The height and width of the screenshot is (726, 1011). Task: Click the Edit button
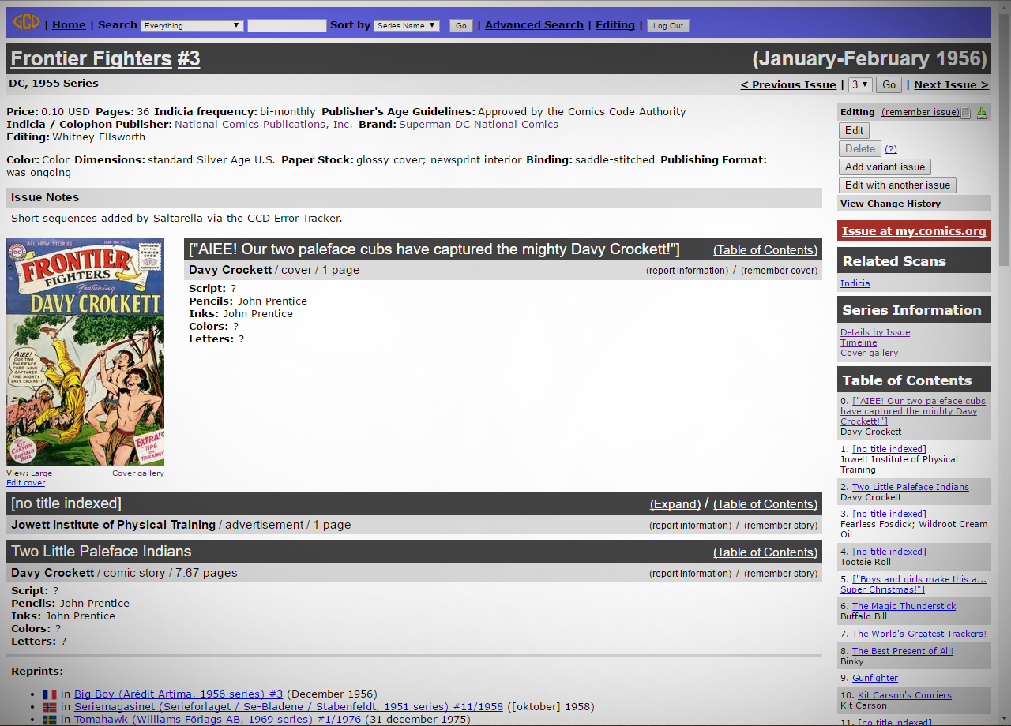click(854, 130)
